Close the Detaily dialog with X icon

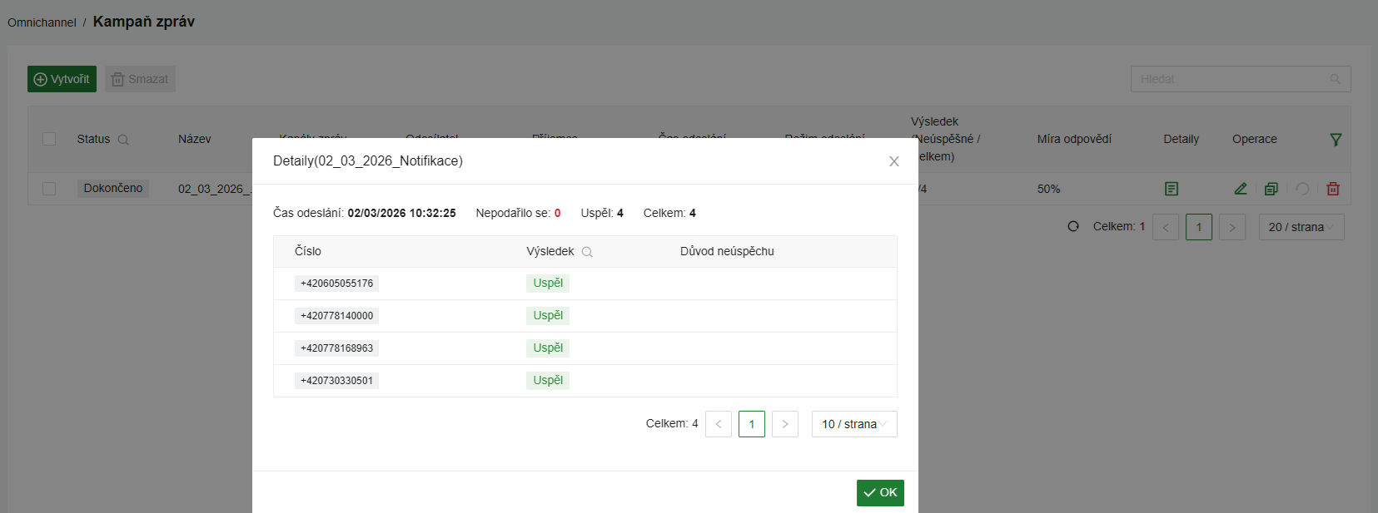tap(893, 161)
